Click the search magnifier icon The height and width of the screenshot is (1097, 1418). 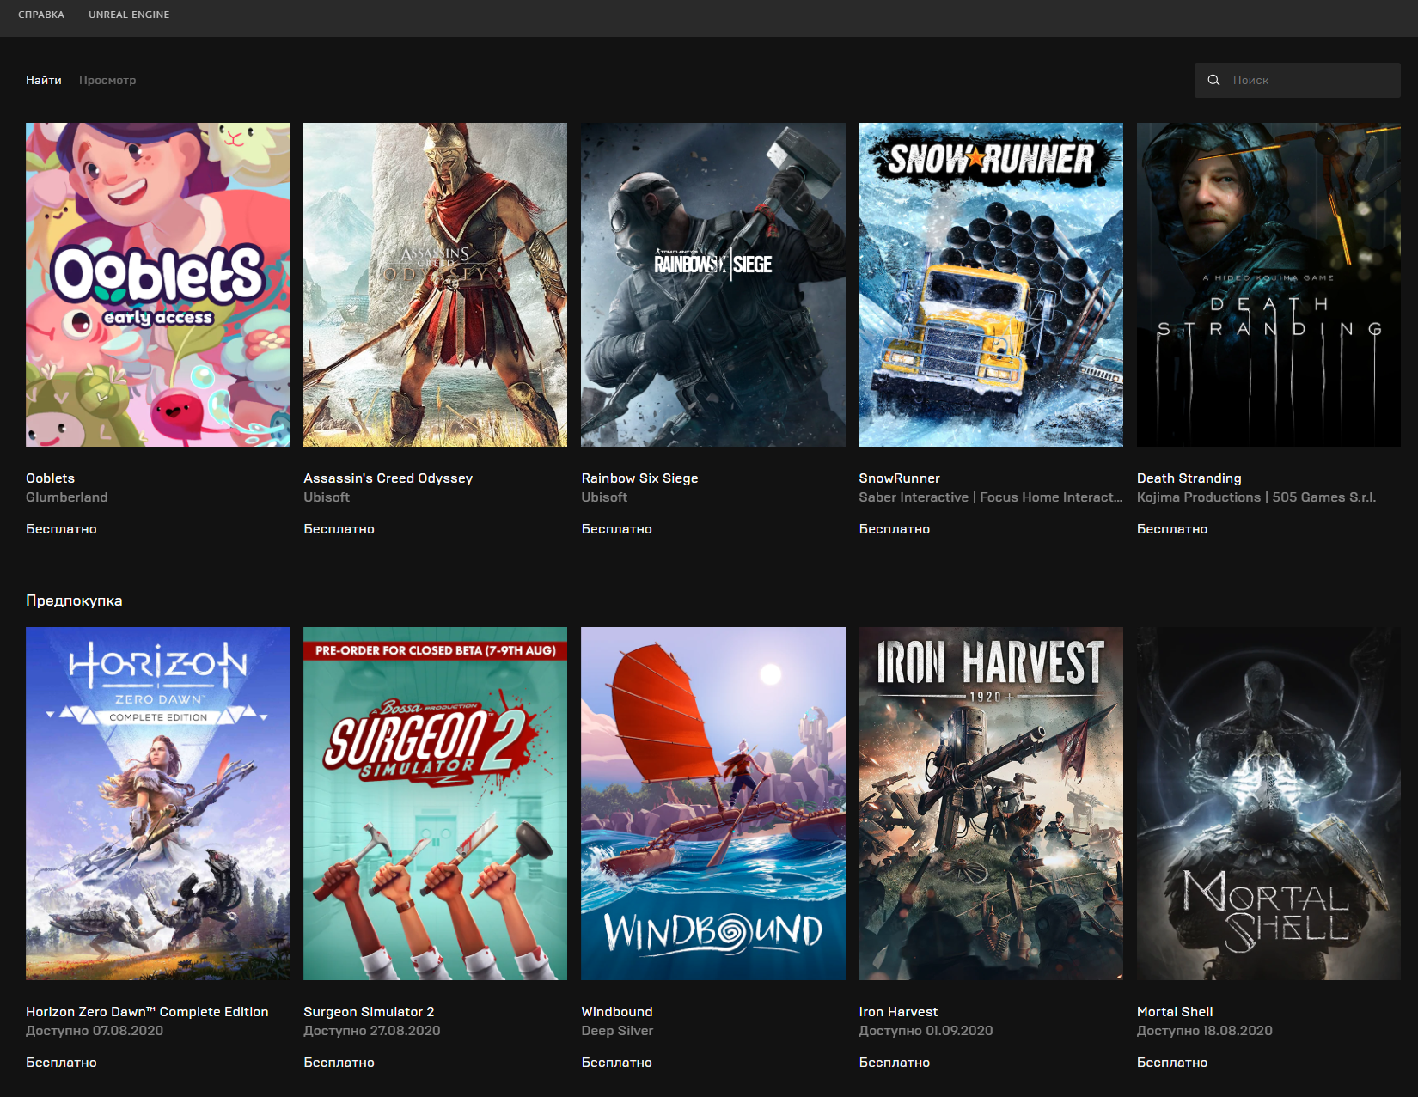[1213, 80]
